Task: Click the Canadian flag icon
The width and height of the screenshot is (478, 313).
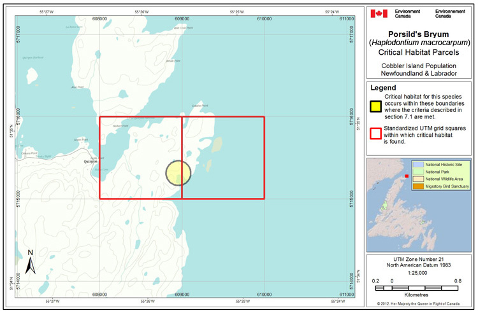Action: (378, 14)
